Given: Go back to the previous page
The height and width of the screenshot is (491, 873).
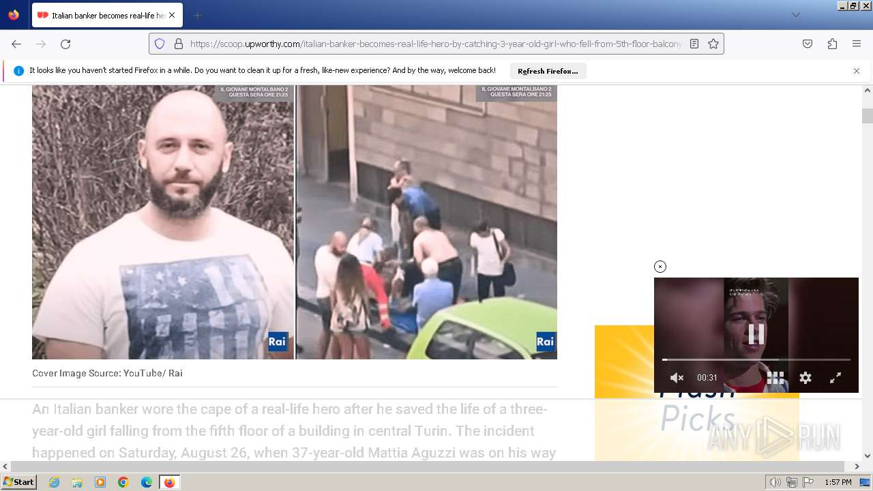Looking at the screenshot, I should (16, 44).
